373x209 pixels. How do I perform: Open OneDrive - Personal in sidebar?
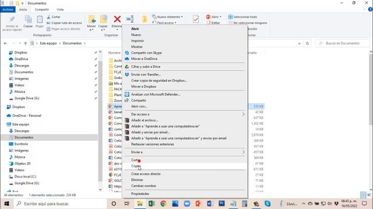(27, 116)
